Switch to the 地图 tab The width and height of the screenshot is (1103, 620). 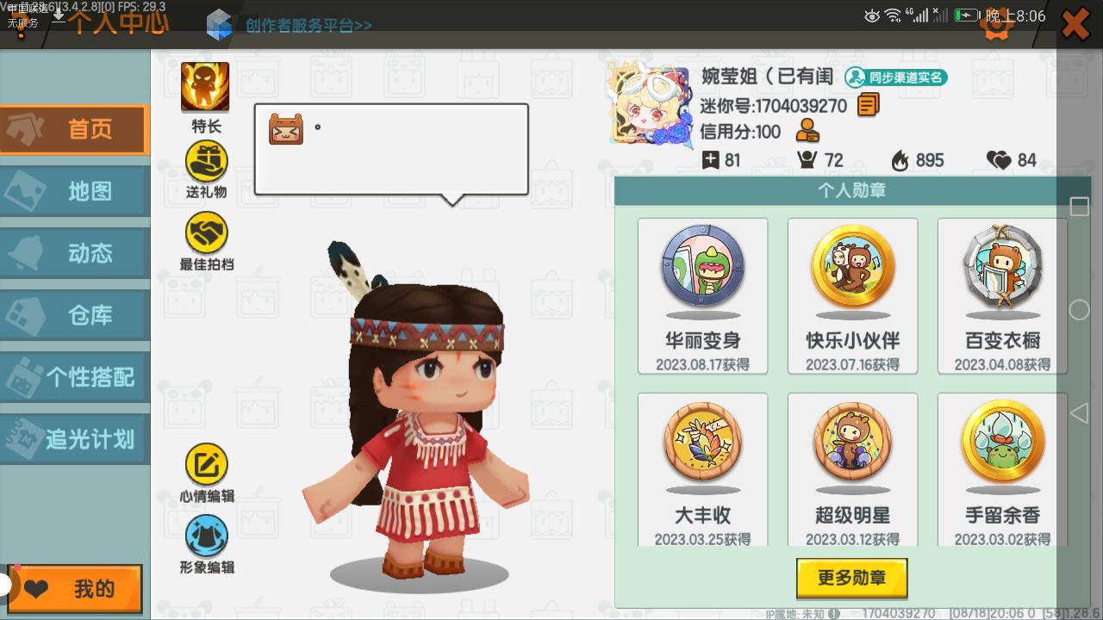coord(74,191)
